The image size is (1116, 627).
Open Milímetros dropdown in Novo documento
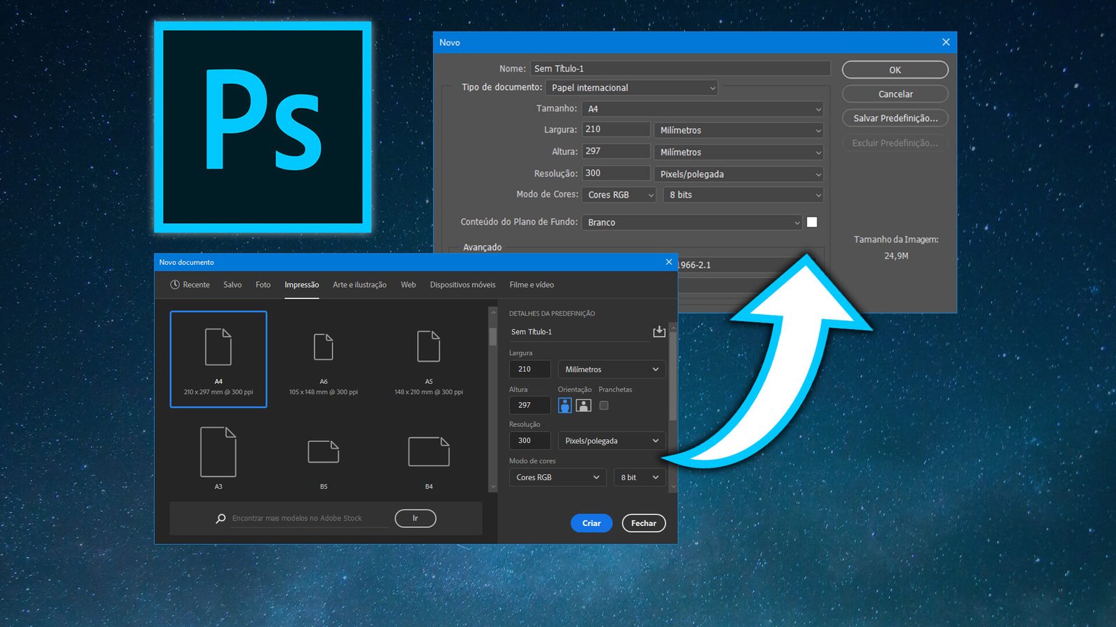(x=612, y=369)
